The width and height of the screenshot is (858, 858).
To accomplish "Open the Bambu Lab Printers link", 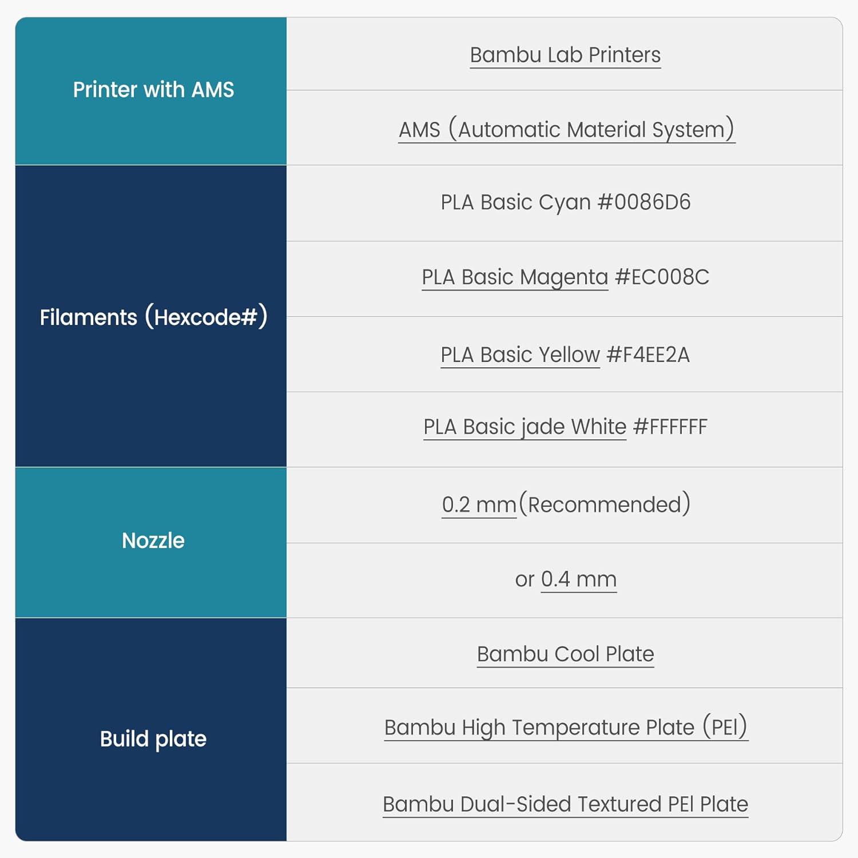I will coord(565,55).
